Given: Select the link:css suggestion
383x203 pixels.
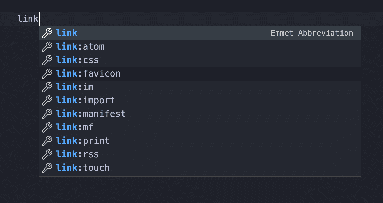Looking at the screenshot, I should 77,60.
